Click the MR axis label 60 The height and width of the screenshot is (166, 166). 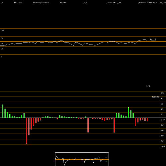coord(162,104)
